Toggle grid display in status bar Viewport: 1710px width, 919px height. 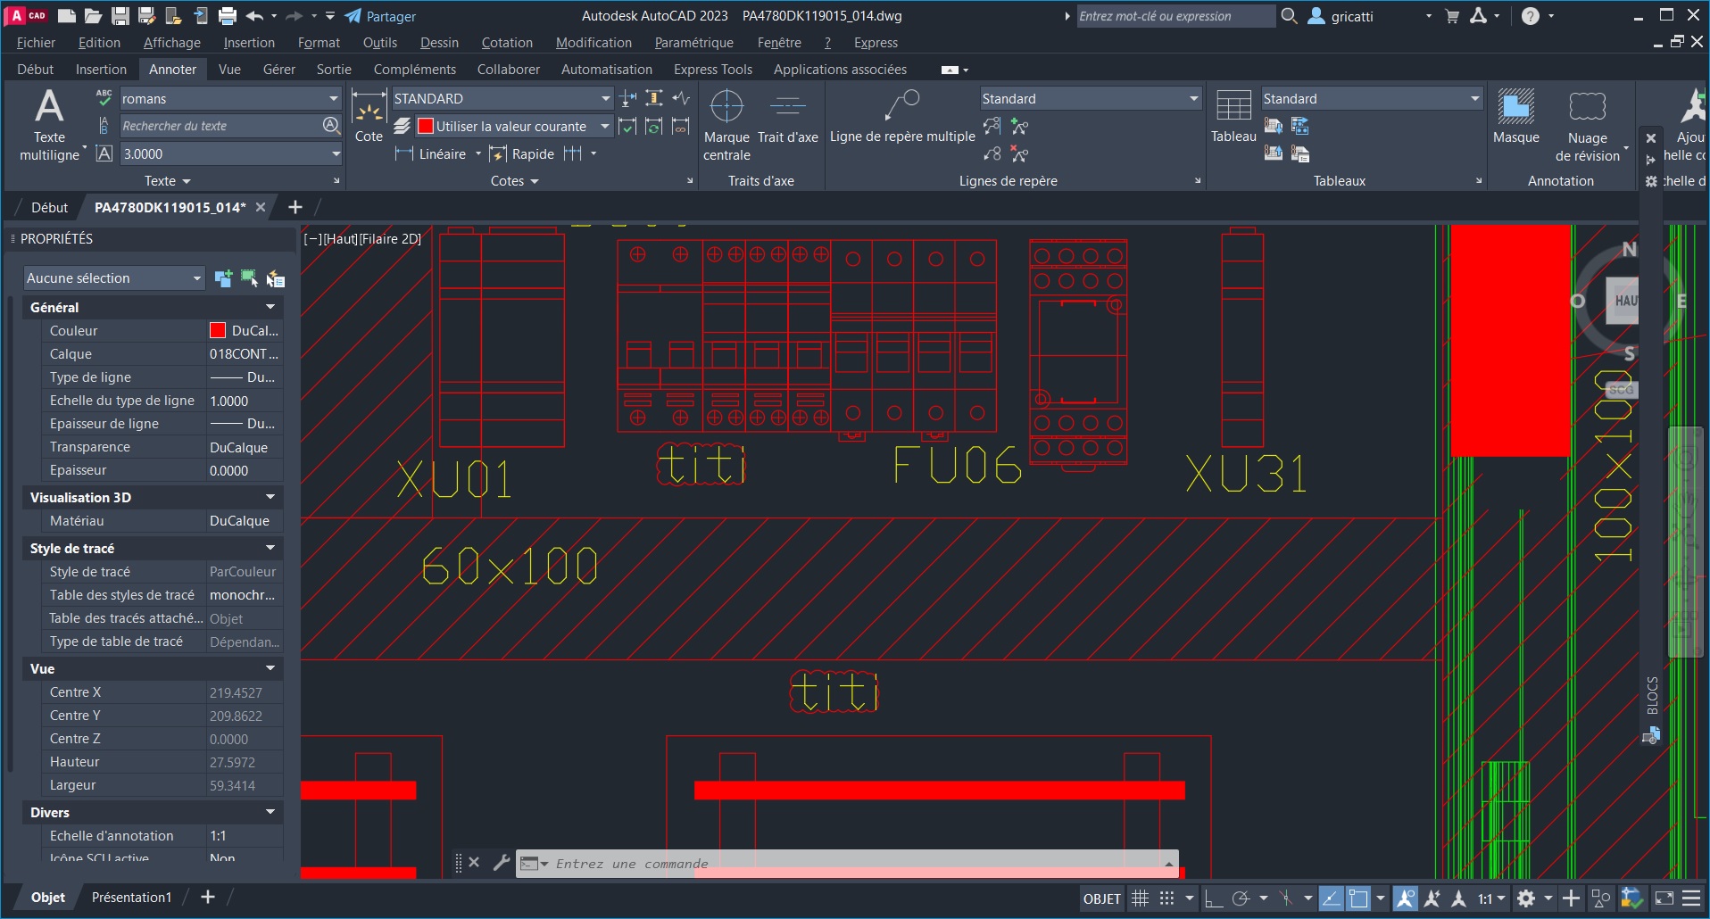point(1140,898)
